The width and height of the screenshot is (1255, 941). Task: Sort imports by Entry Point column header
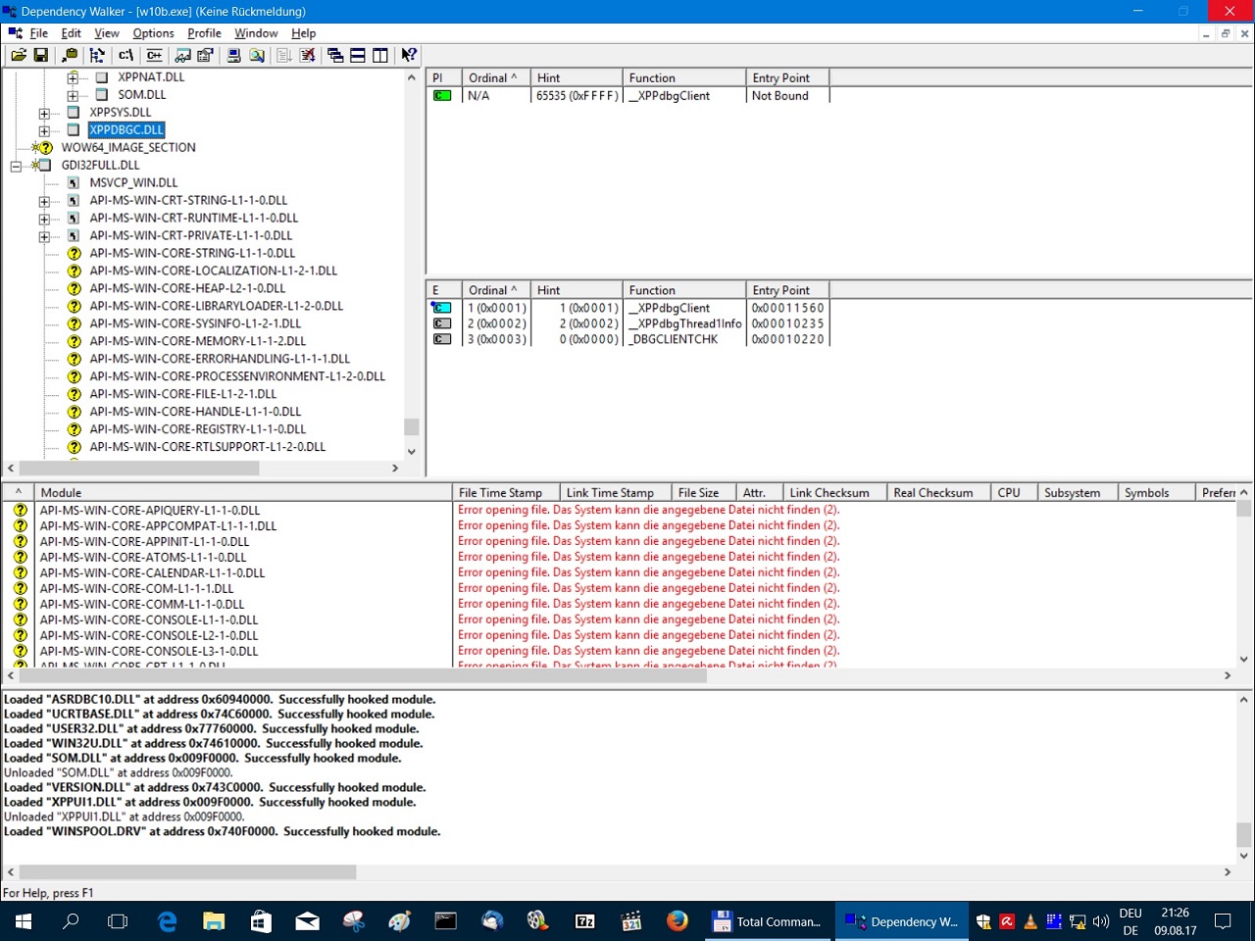click(787, 77)
